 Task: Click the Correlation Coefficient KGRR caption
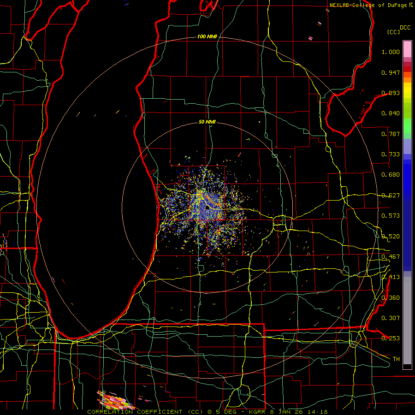point(207,412)
